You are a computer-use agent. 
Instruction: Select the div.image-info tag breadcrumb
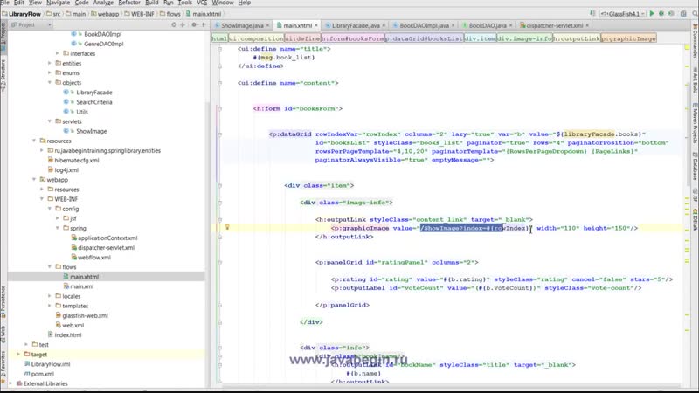point(525,38)
